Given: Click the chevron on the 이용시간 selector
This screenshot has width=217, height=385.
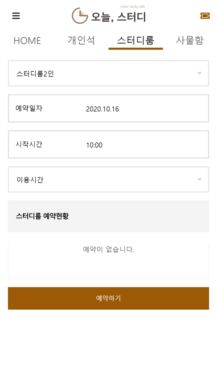Looking at the screenshot, I should pos(200,180).
